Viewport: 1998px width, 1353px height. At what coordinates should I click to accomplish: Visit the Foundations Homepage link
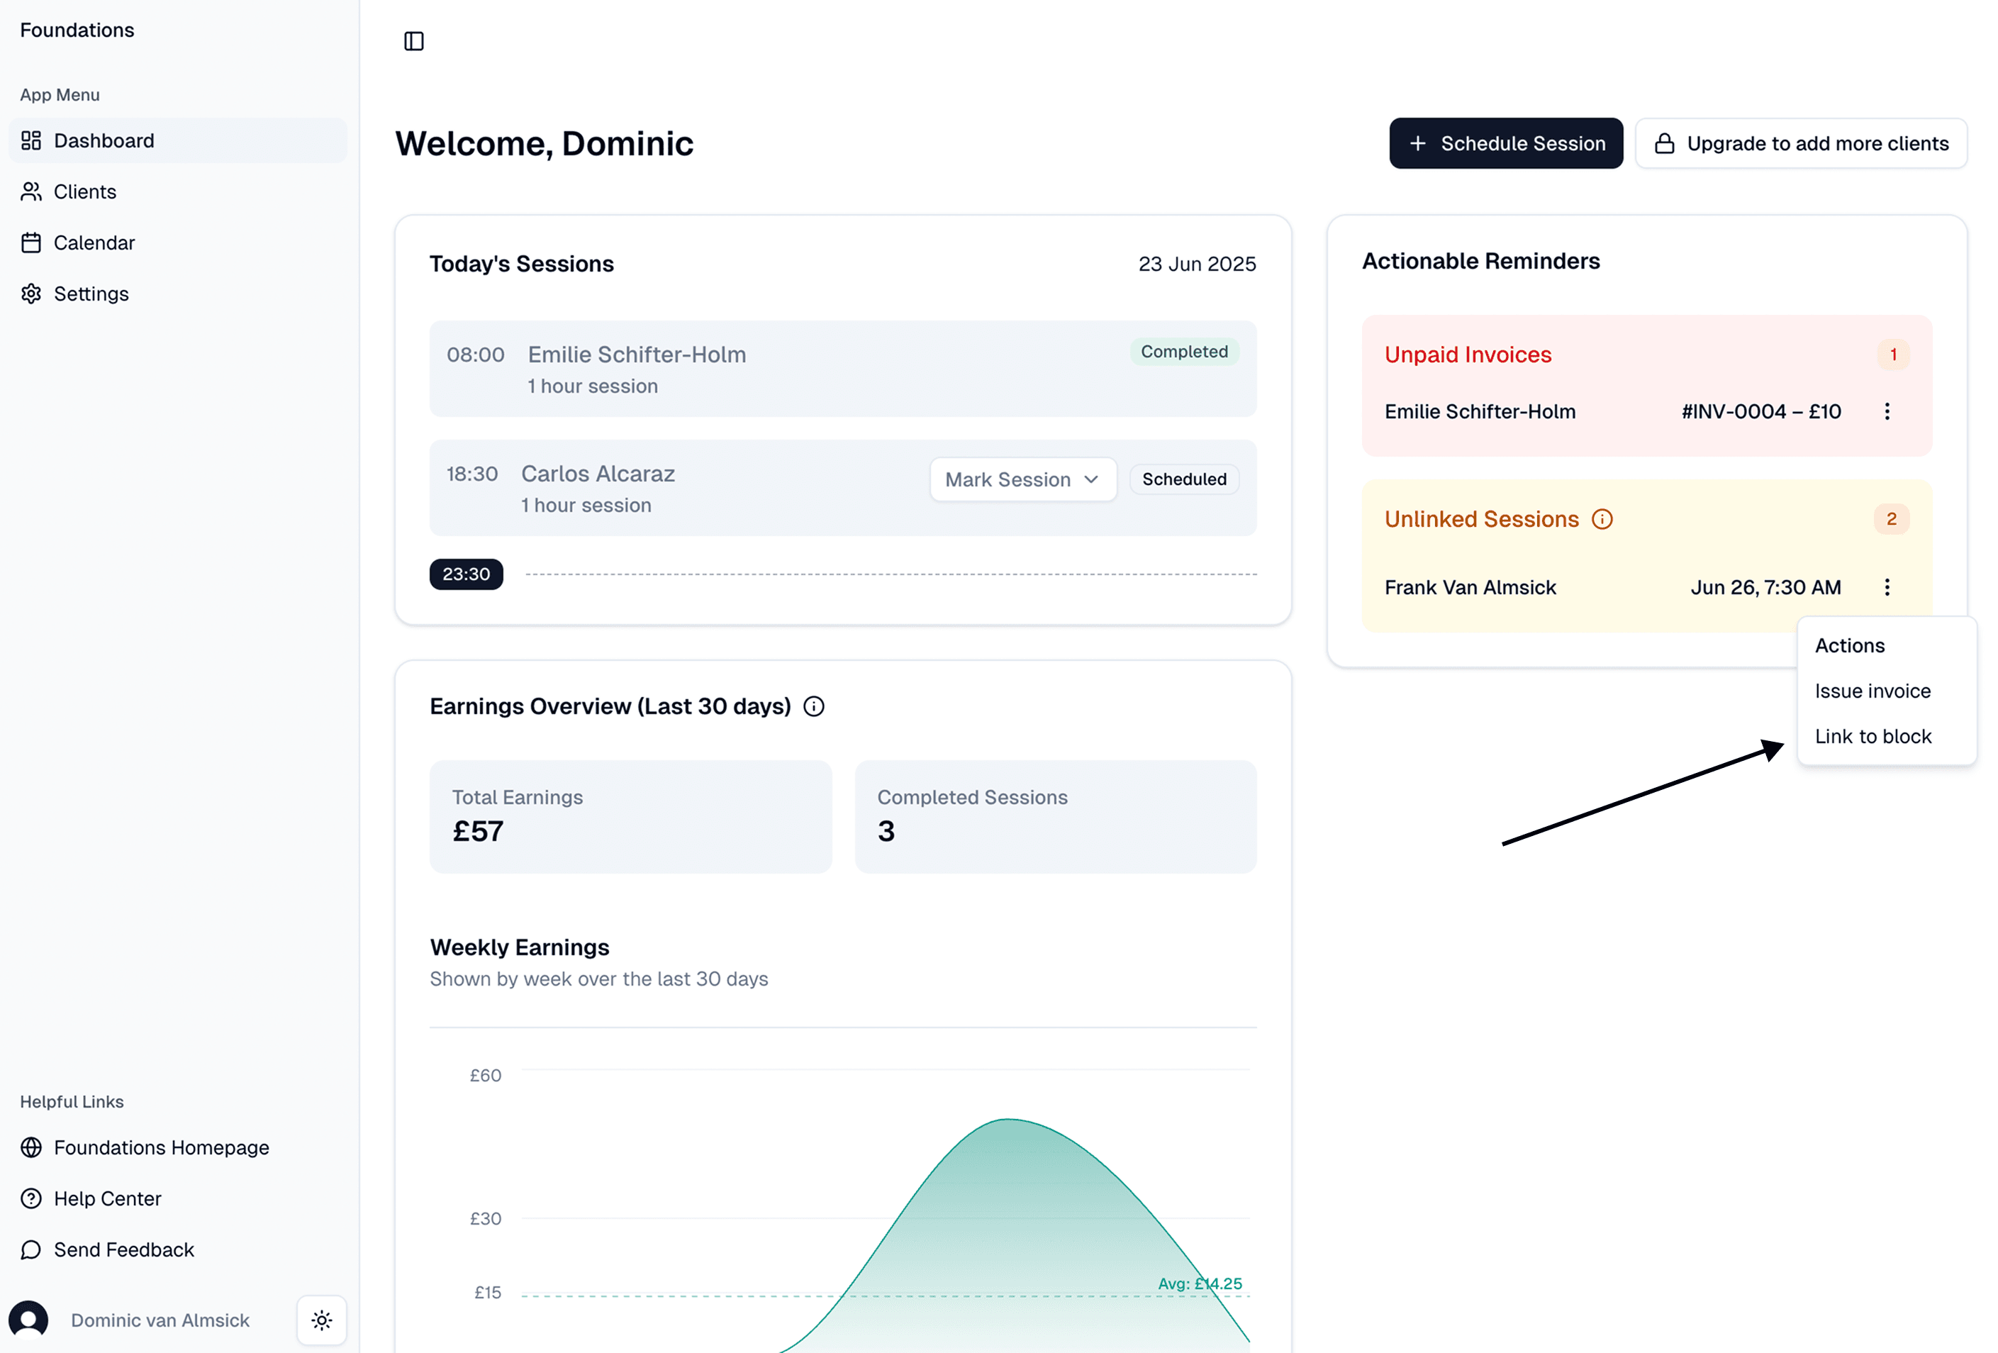[x=161, y=1147]
